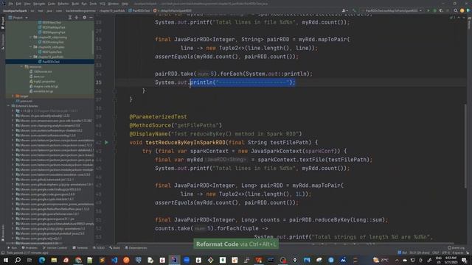This screenshot has height=265, width=472.
Task: Expand the target folder in project tree
Action: [13, 96]
